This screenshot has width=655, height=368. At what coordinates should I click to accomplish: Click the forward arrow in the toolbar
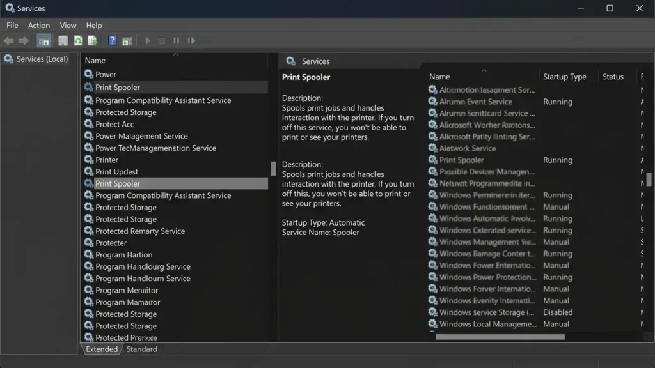point(24,40)
